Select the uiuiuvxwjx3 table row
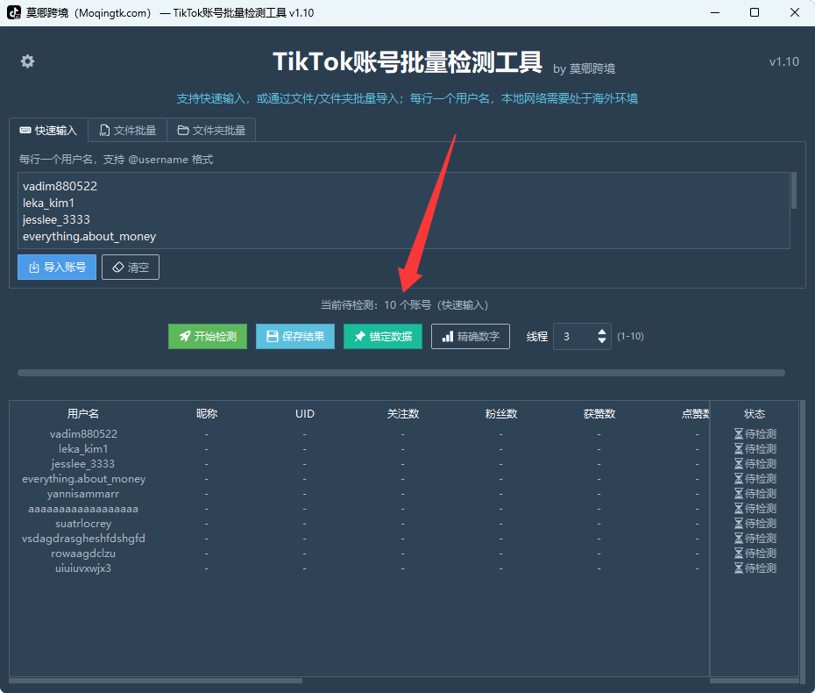 (x=359, y=568)
